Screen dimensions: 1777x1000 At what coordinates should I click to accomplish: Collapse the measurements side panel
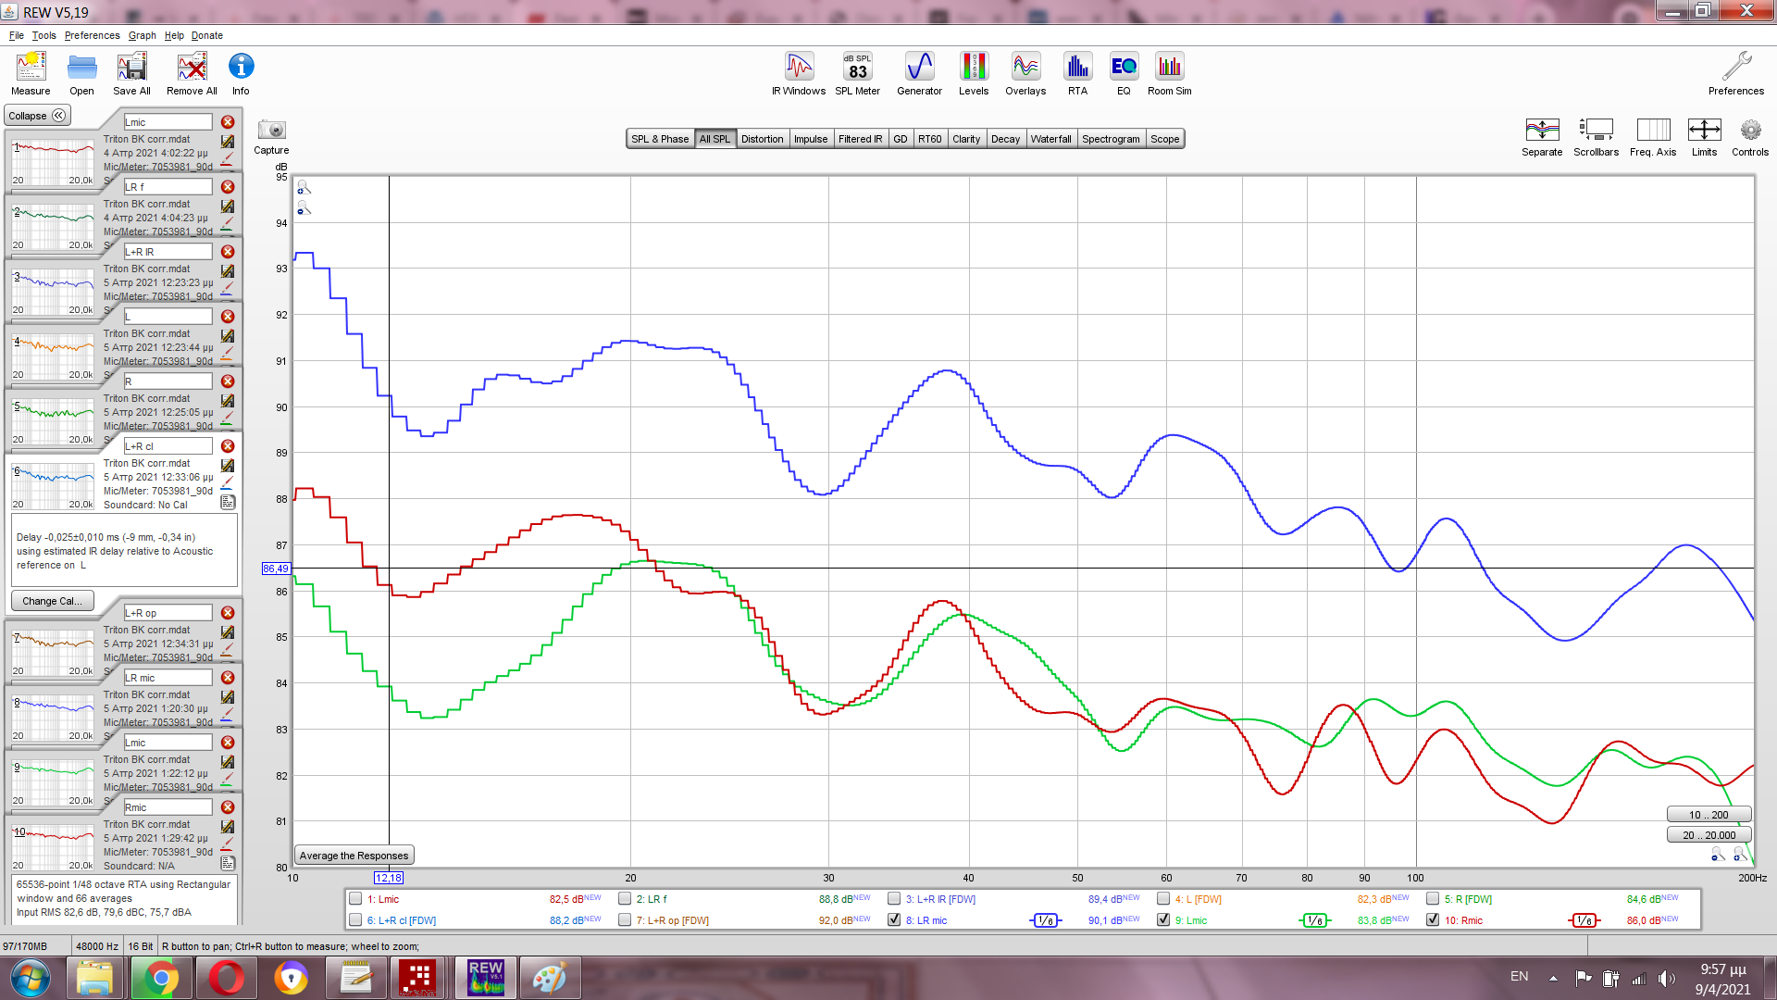(37, 116)
